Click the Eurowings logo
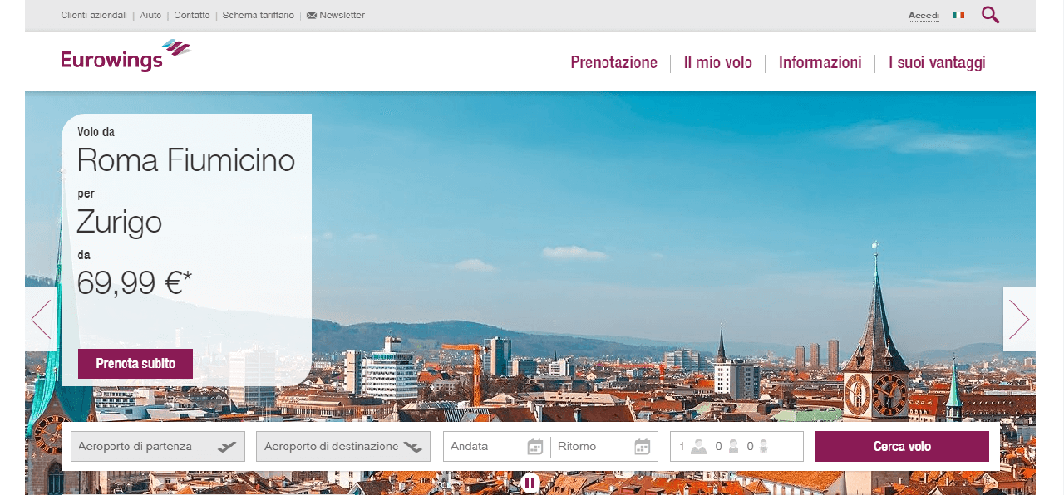This screenshot has width=1064, height=495. (x=123, y=58)
